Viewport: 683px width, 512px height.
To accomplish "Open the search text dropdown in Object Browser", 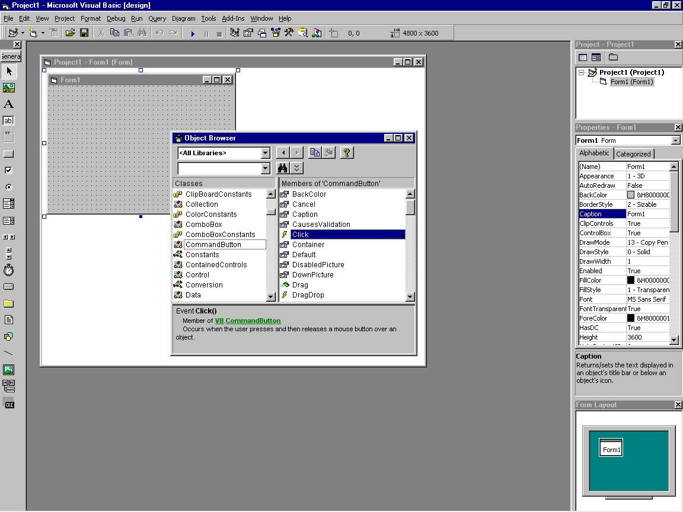I will pyautogui.click(x=265, y=168).
